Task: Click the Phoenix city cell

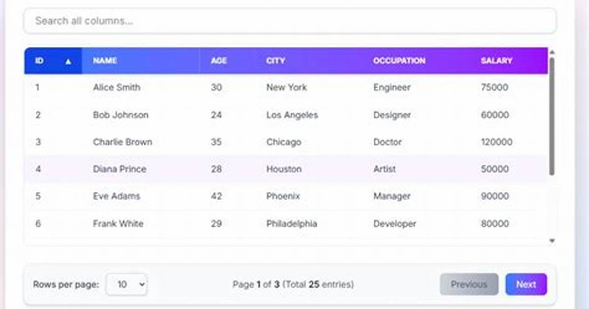Action: pos(283,196)
